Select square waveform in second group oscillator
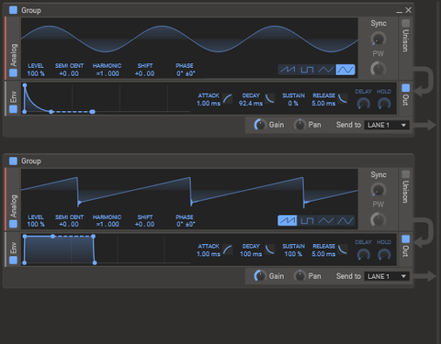Image resolution: width=441 pixels, height=344 pixels. click(307, 220)
